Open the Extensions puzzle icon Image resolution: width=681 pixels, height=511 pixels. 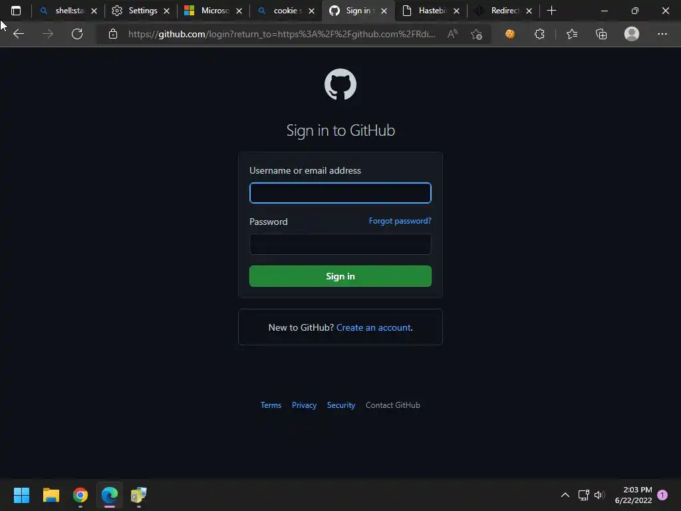click(539, 34)
